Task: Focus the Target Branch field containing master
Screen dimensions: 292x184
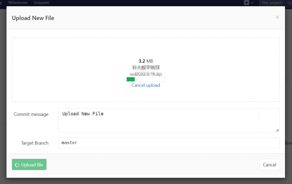Action: click(169, 143)
